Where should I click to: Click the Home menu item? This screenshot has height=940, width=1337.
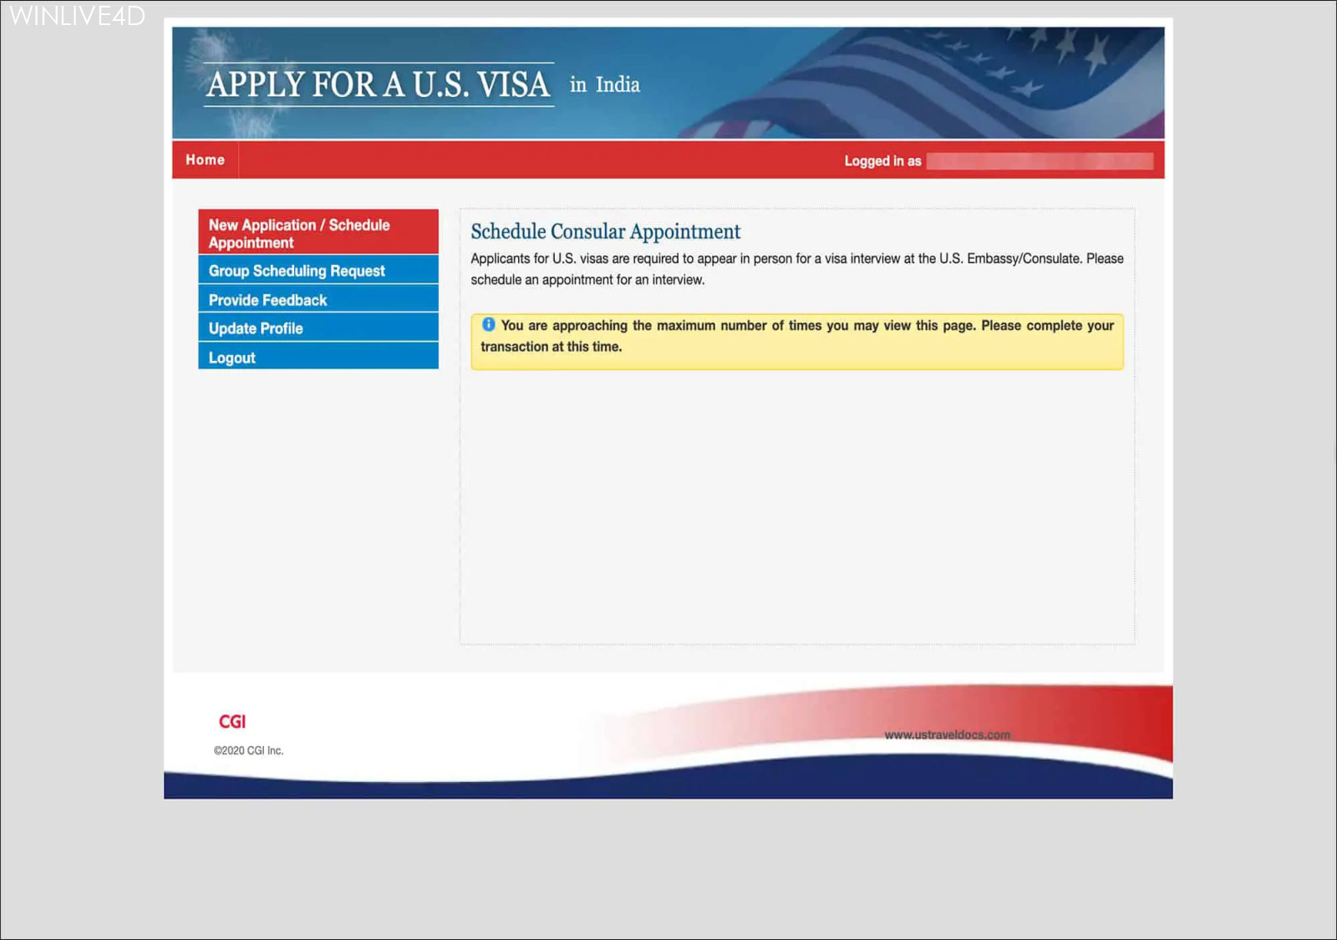pos(205,160)
